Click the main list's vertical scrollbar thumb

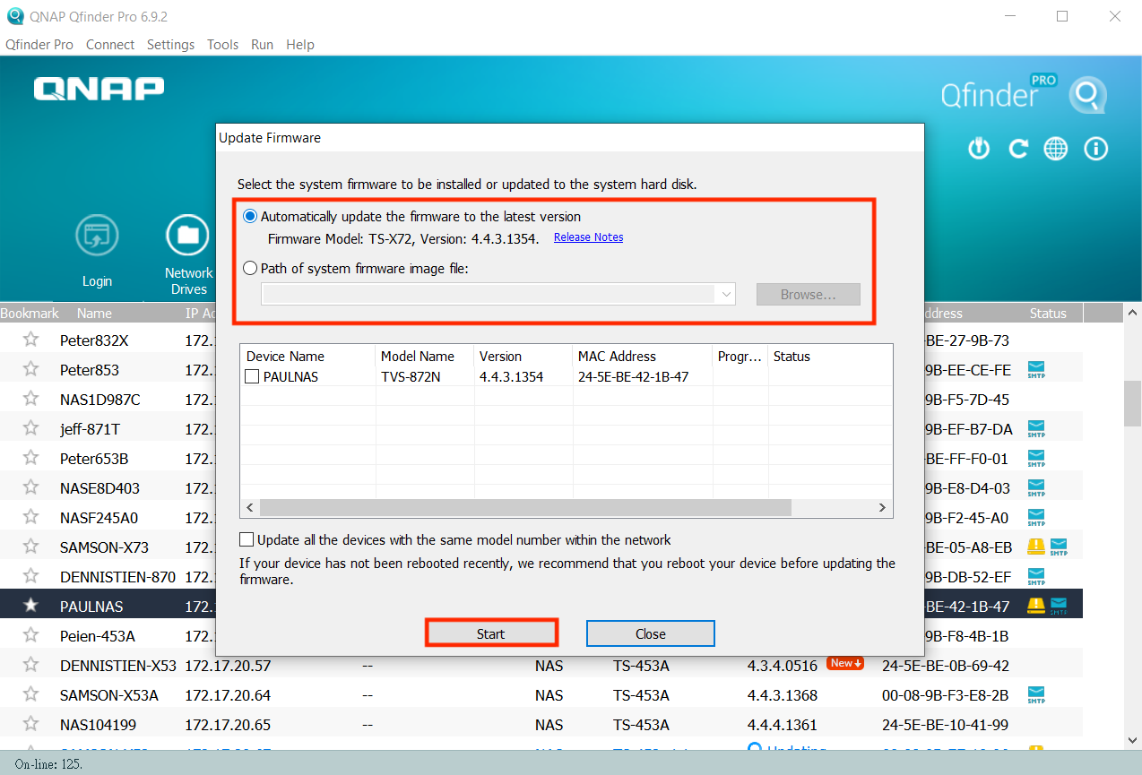(x=1132, y=403)
